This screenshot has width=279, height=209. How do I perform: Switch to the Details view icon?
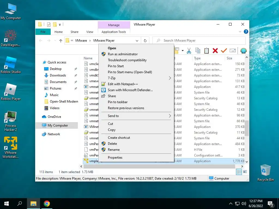[239, 172]
